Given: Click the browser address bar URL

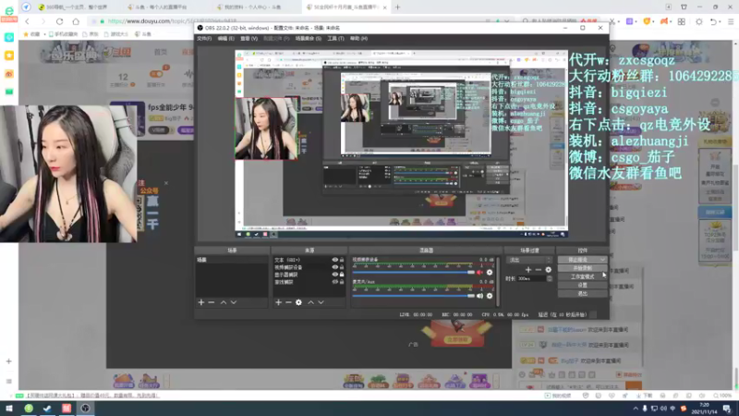Looking at the screenshot, I should click(x=172, y=21).
